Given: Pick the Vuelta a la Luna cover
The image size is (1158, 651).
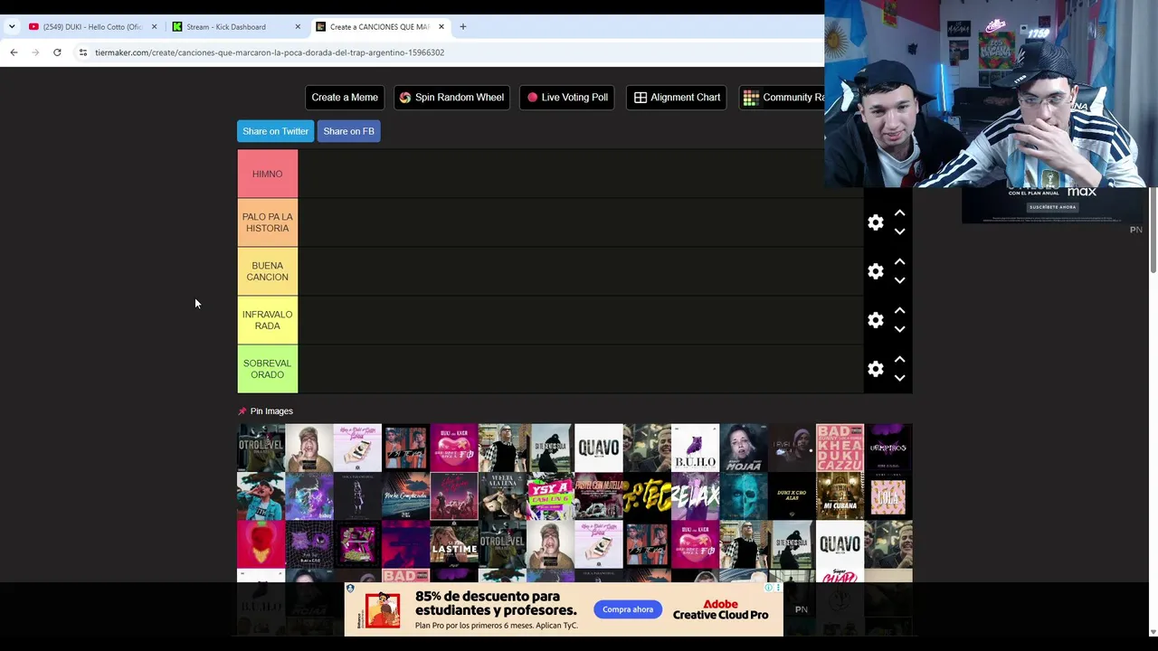Looking at the screenshot, I should coord(502,496).
